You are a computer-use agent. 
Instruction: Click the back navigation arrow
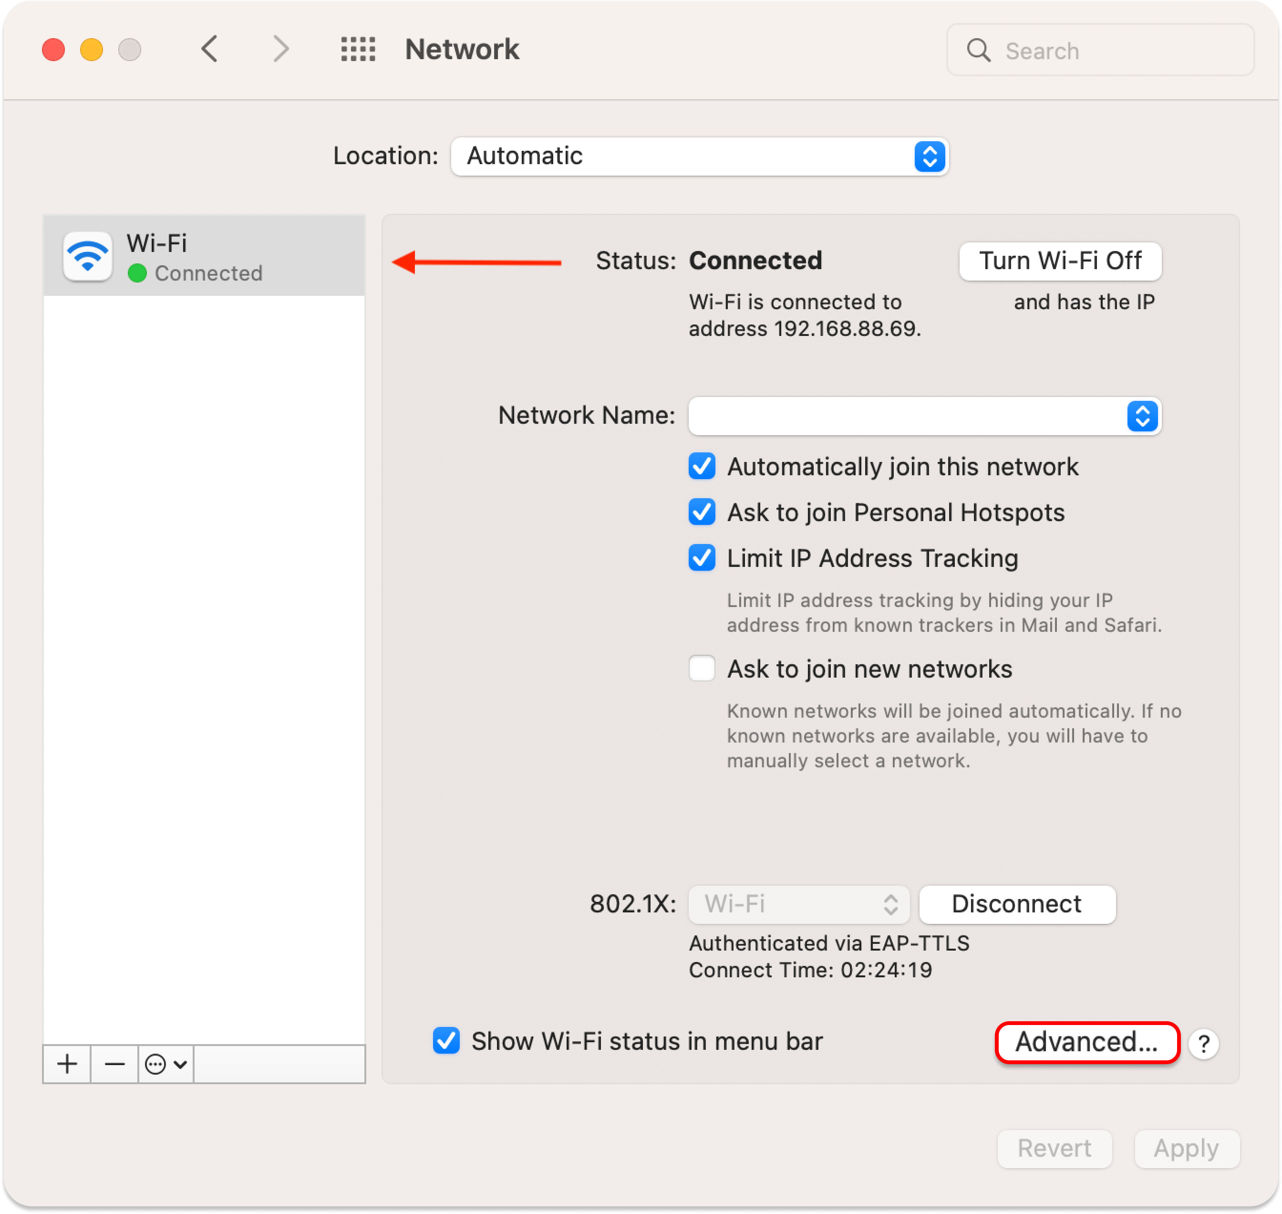tap(209, 49)
